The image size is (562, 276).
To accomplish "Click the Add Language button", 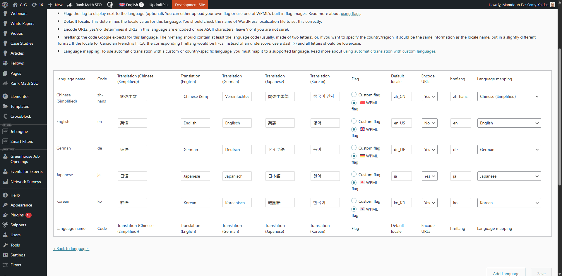I will coord(506,273).
